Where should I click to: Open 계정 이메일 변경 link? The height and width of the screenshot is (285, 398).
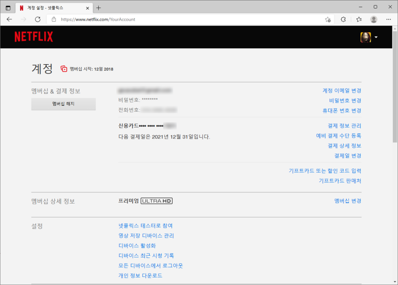coord(341,90)
